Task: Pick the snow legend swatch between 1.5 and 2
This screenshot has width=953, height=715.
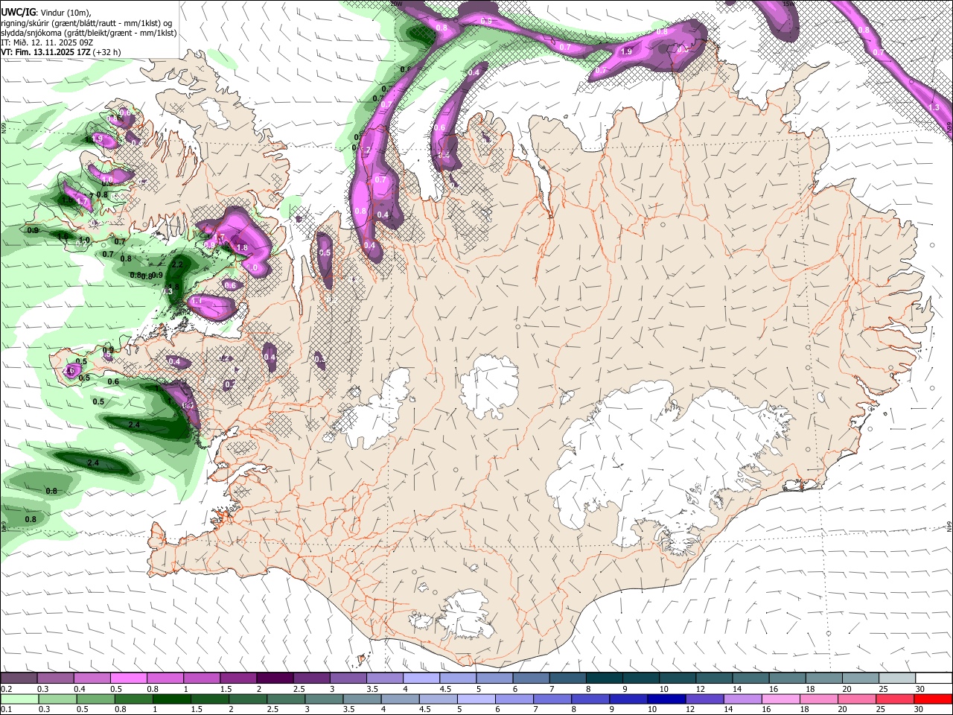Action: point(238,679)
